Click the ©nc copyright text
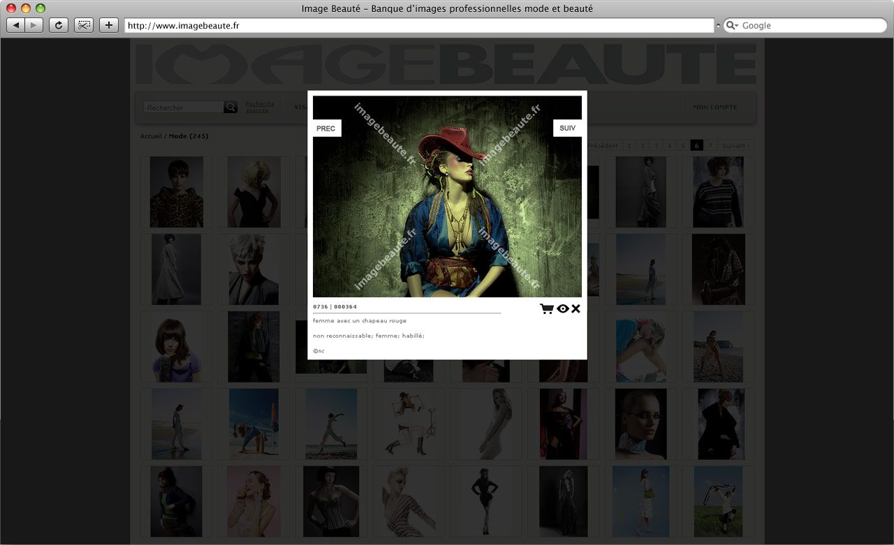 pos(318,351)
